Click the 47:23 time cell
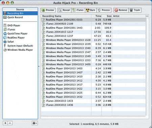152x128 pixels. click(97, 36)
